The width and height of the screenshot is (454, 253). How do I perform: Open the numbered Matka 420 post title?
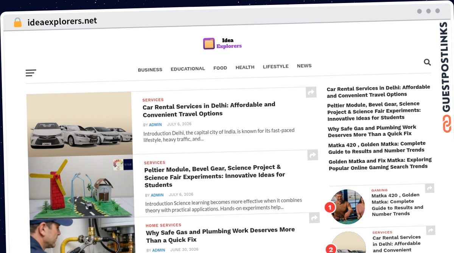coord(397,204)
